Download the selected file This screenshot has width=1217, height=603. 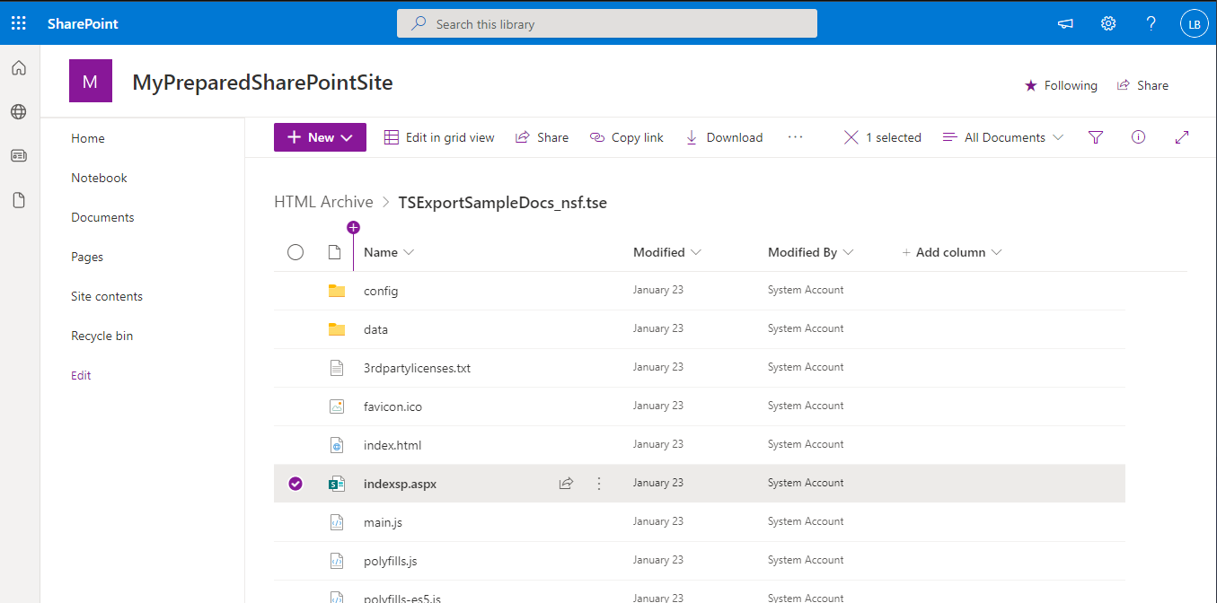pyautogui.click(x=724, y=136)
